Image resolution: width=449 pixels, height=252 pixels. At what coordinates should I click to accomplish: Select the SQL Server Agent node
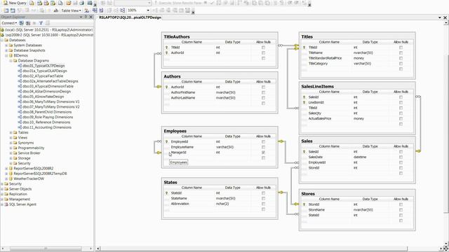[22, 204]
